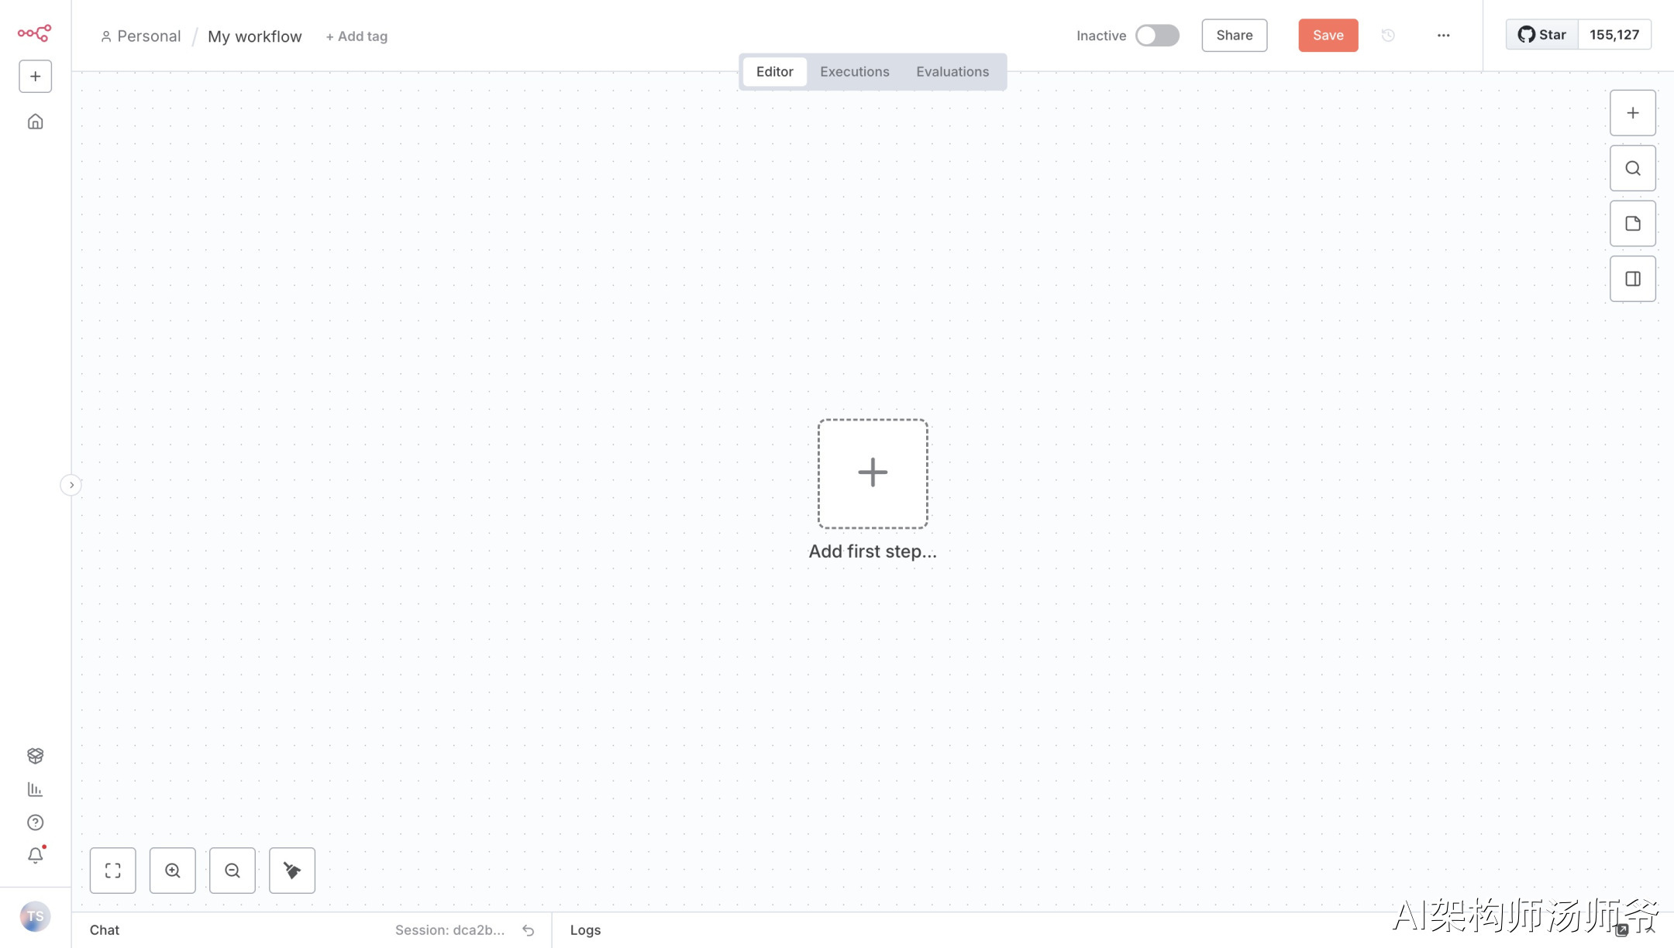Zoom in on the workflow canvas

coord(173,871)
